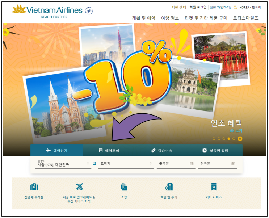
Task: Pause the banner carousel slideshow
Action: [x=240, y=139]
